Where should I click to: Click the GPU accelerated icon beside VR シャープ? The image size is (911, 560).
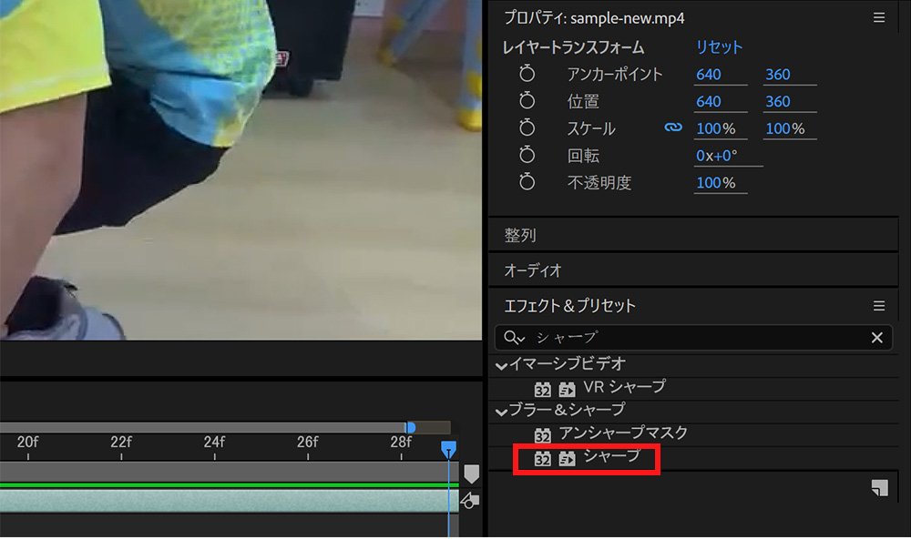coord(567,389)
